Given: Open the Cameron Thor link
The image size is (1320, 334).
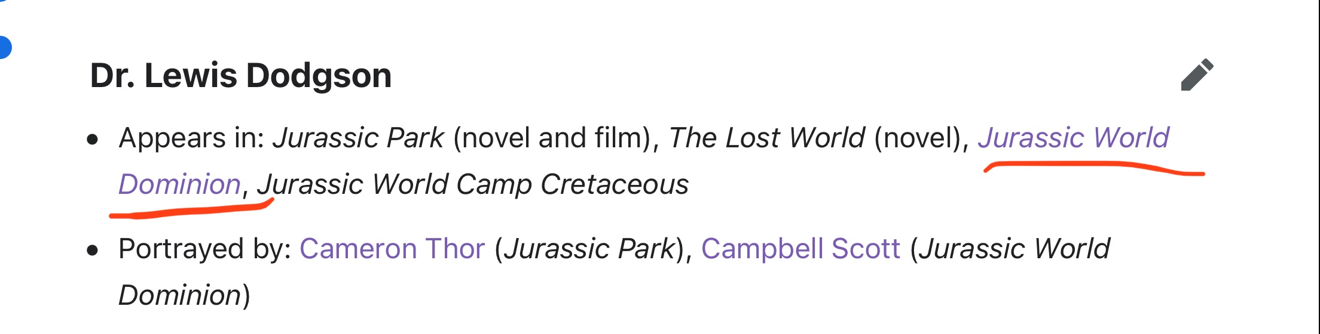Looking at the screenshot, I should click(x=392, y=249).
